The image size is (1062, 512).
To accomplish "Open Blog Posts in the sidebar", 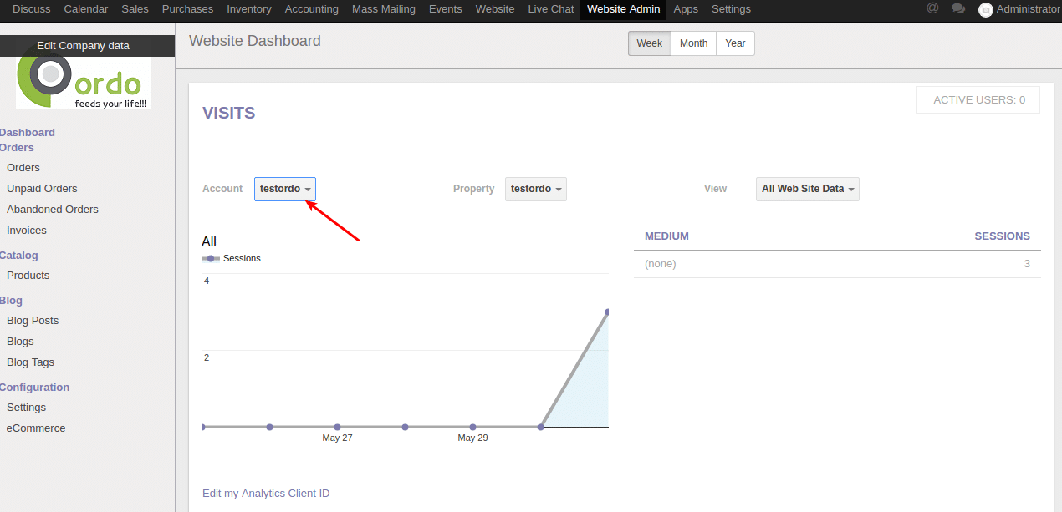I will click(33, 321).
